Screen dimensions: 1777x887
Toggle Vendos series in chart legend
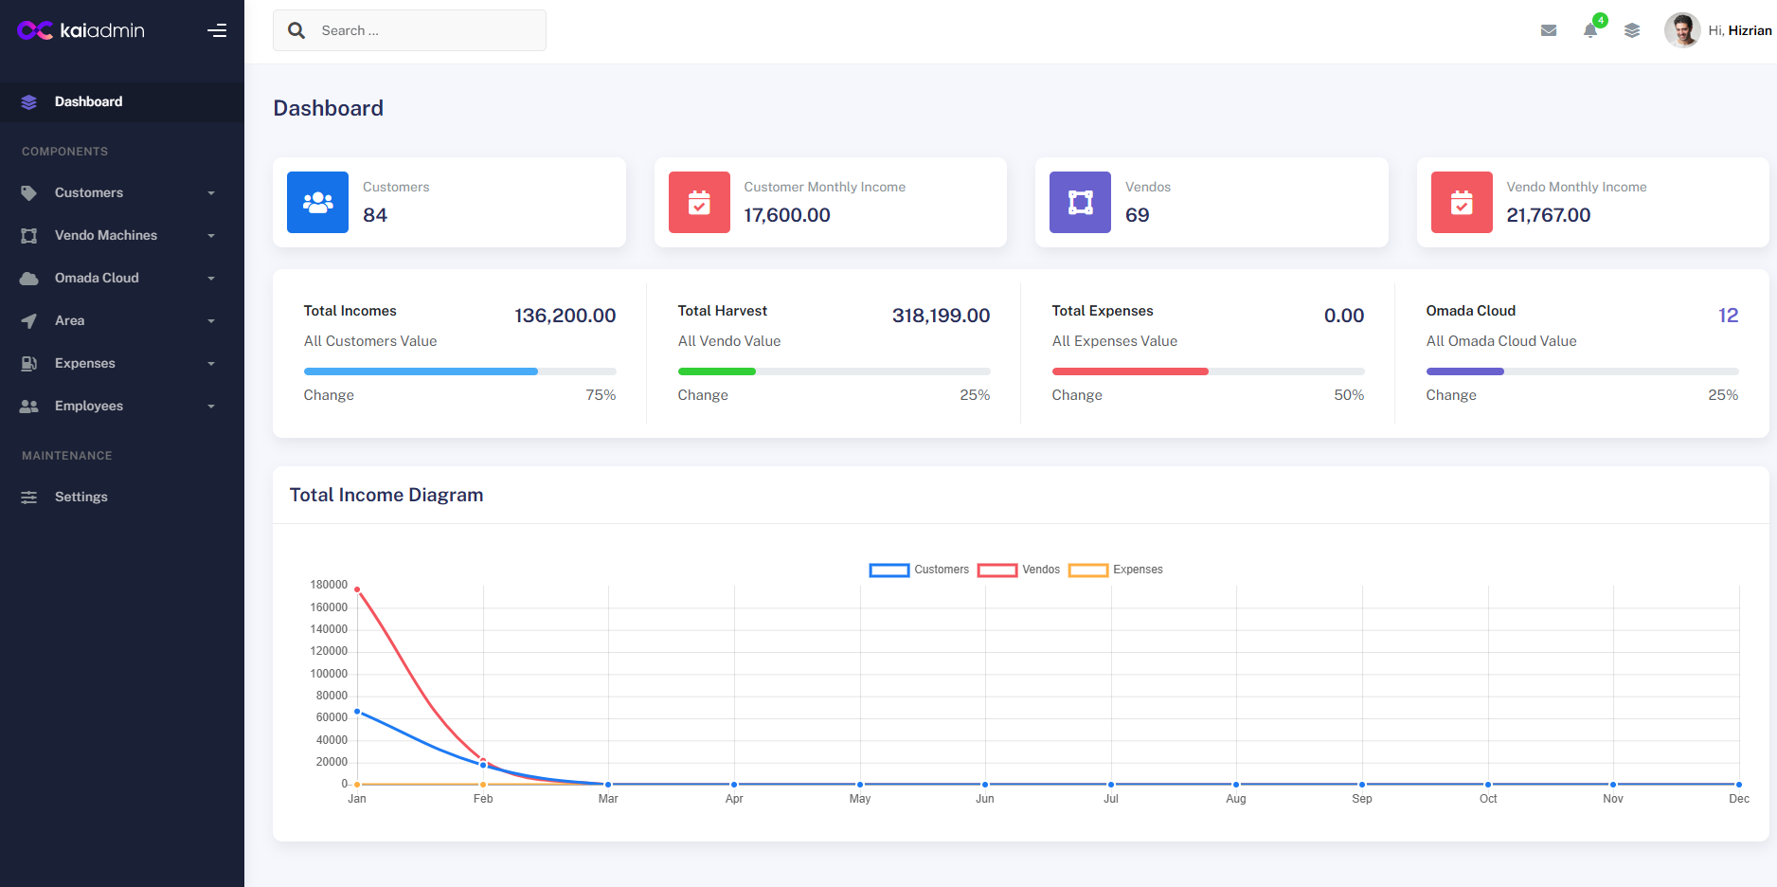coord(1019,570)
